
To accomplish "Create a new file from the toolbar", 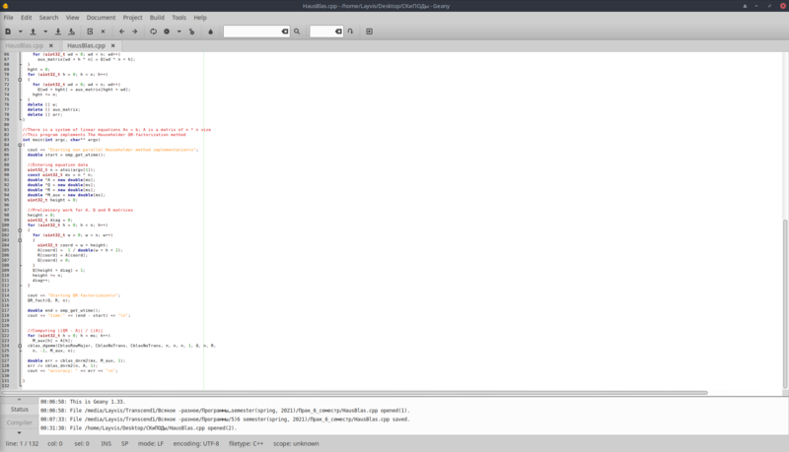I will click(x=8, y=32).
